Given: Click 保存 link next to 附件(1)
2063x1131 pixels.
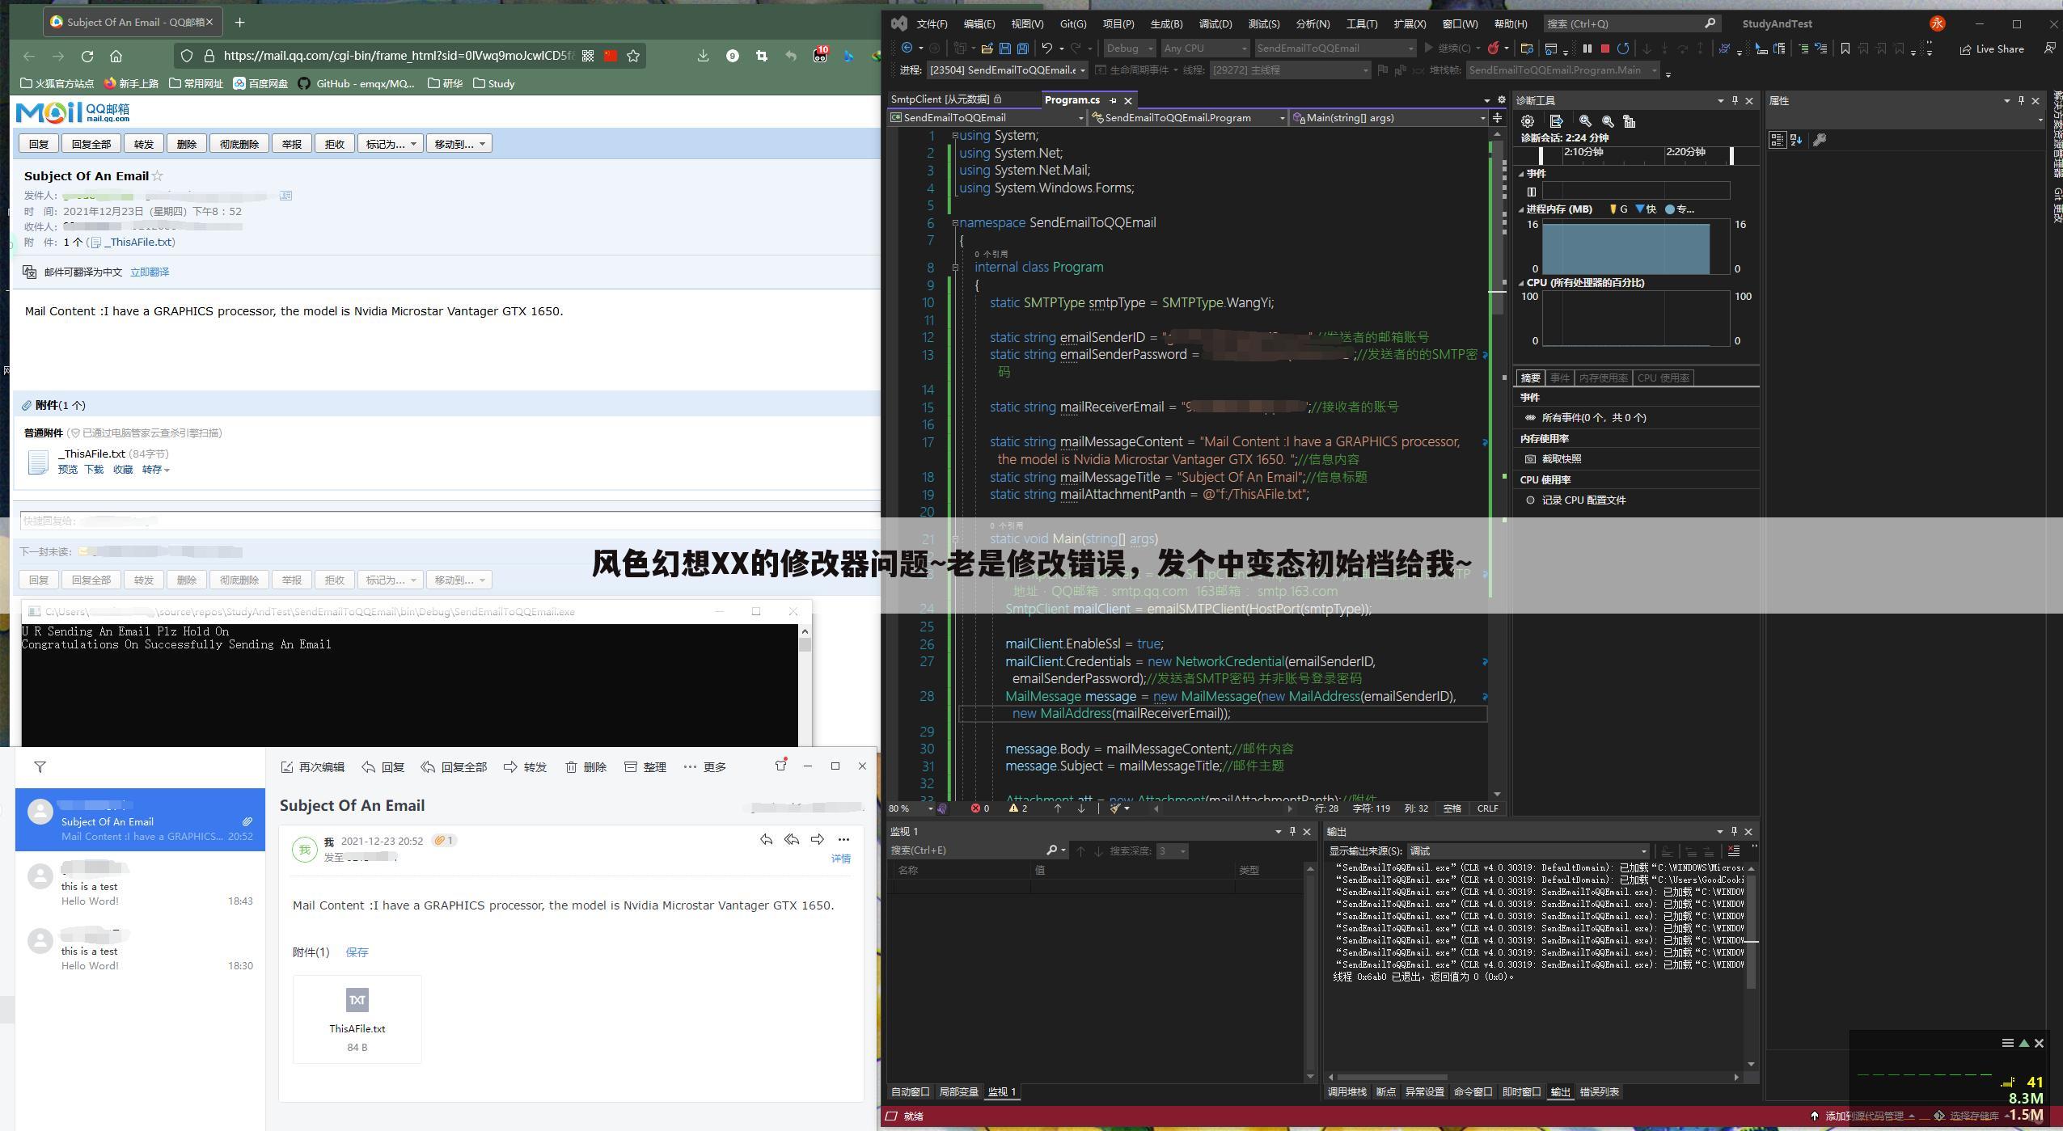Looking at the screenshot, I should click(357, 952).
